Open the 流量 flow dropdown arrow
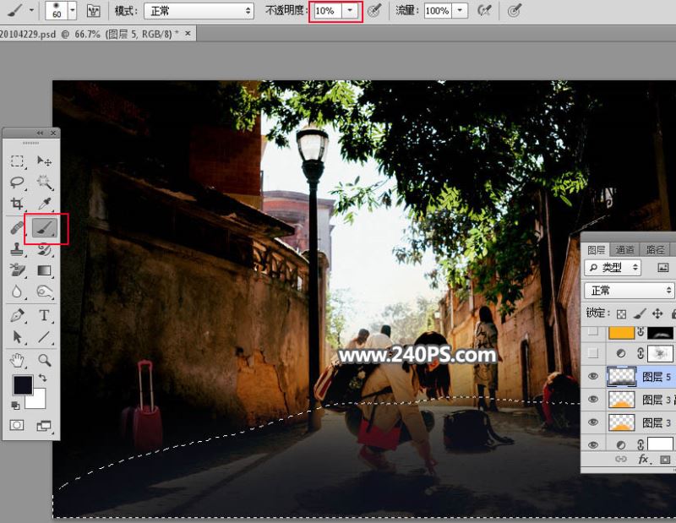This screenshot has height=523, width=676. (x=460, y=11)
